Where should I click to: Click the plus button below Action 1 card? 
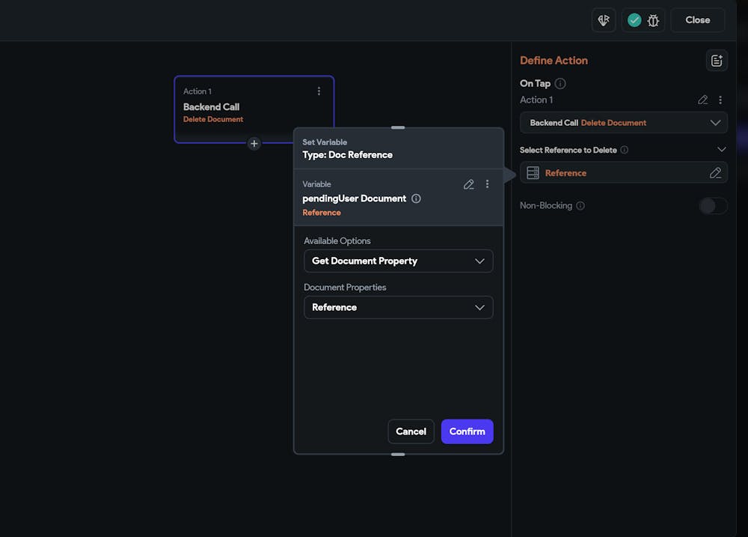[254, 143]
